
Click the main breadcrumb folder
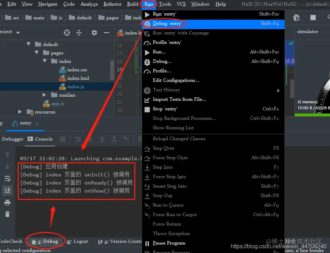(x=35, y=18)
